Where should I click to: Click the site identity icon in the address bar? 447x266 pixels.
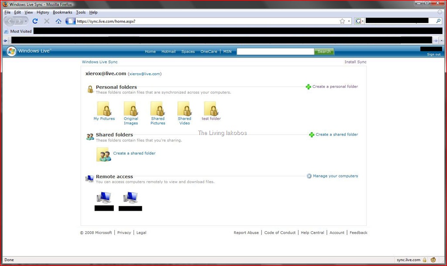(70, 21)
